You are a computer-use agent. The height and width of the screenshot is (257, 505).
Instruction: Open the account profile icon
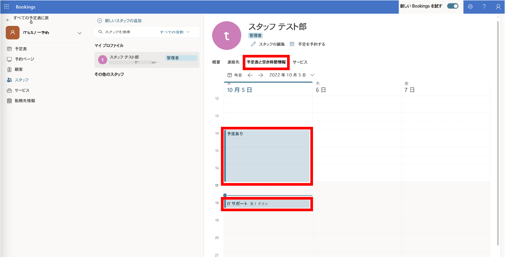click(498, 7)
